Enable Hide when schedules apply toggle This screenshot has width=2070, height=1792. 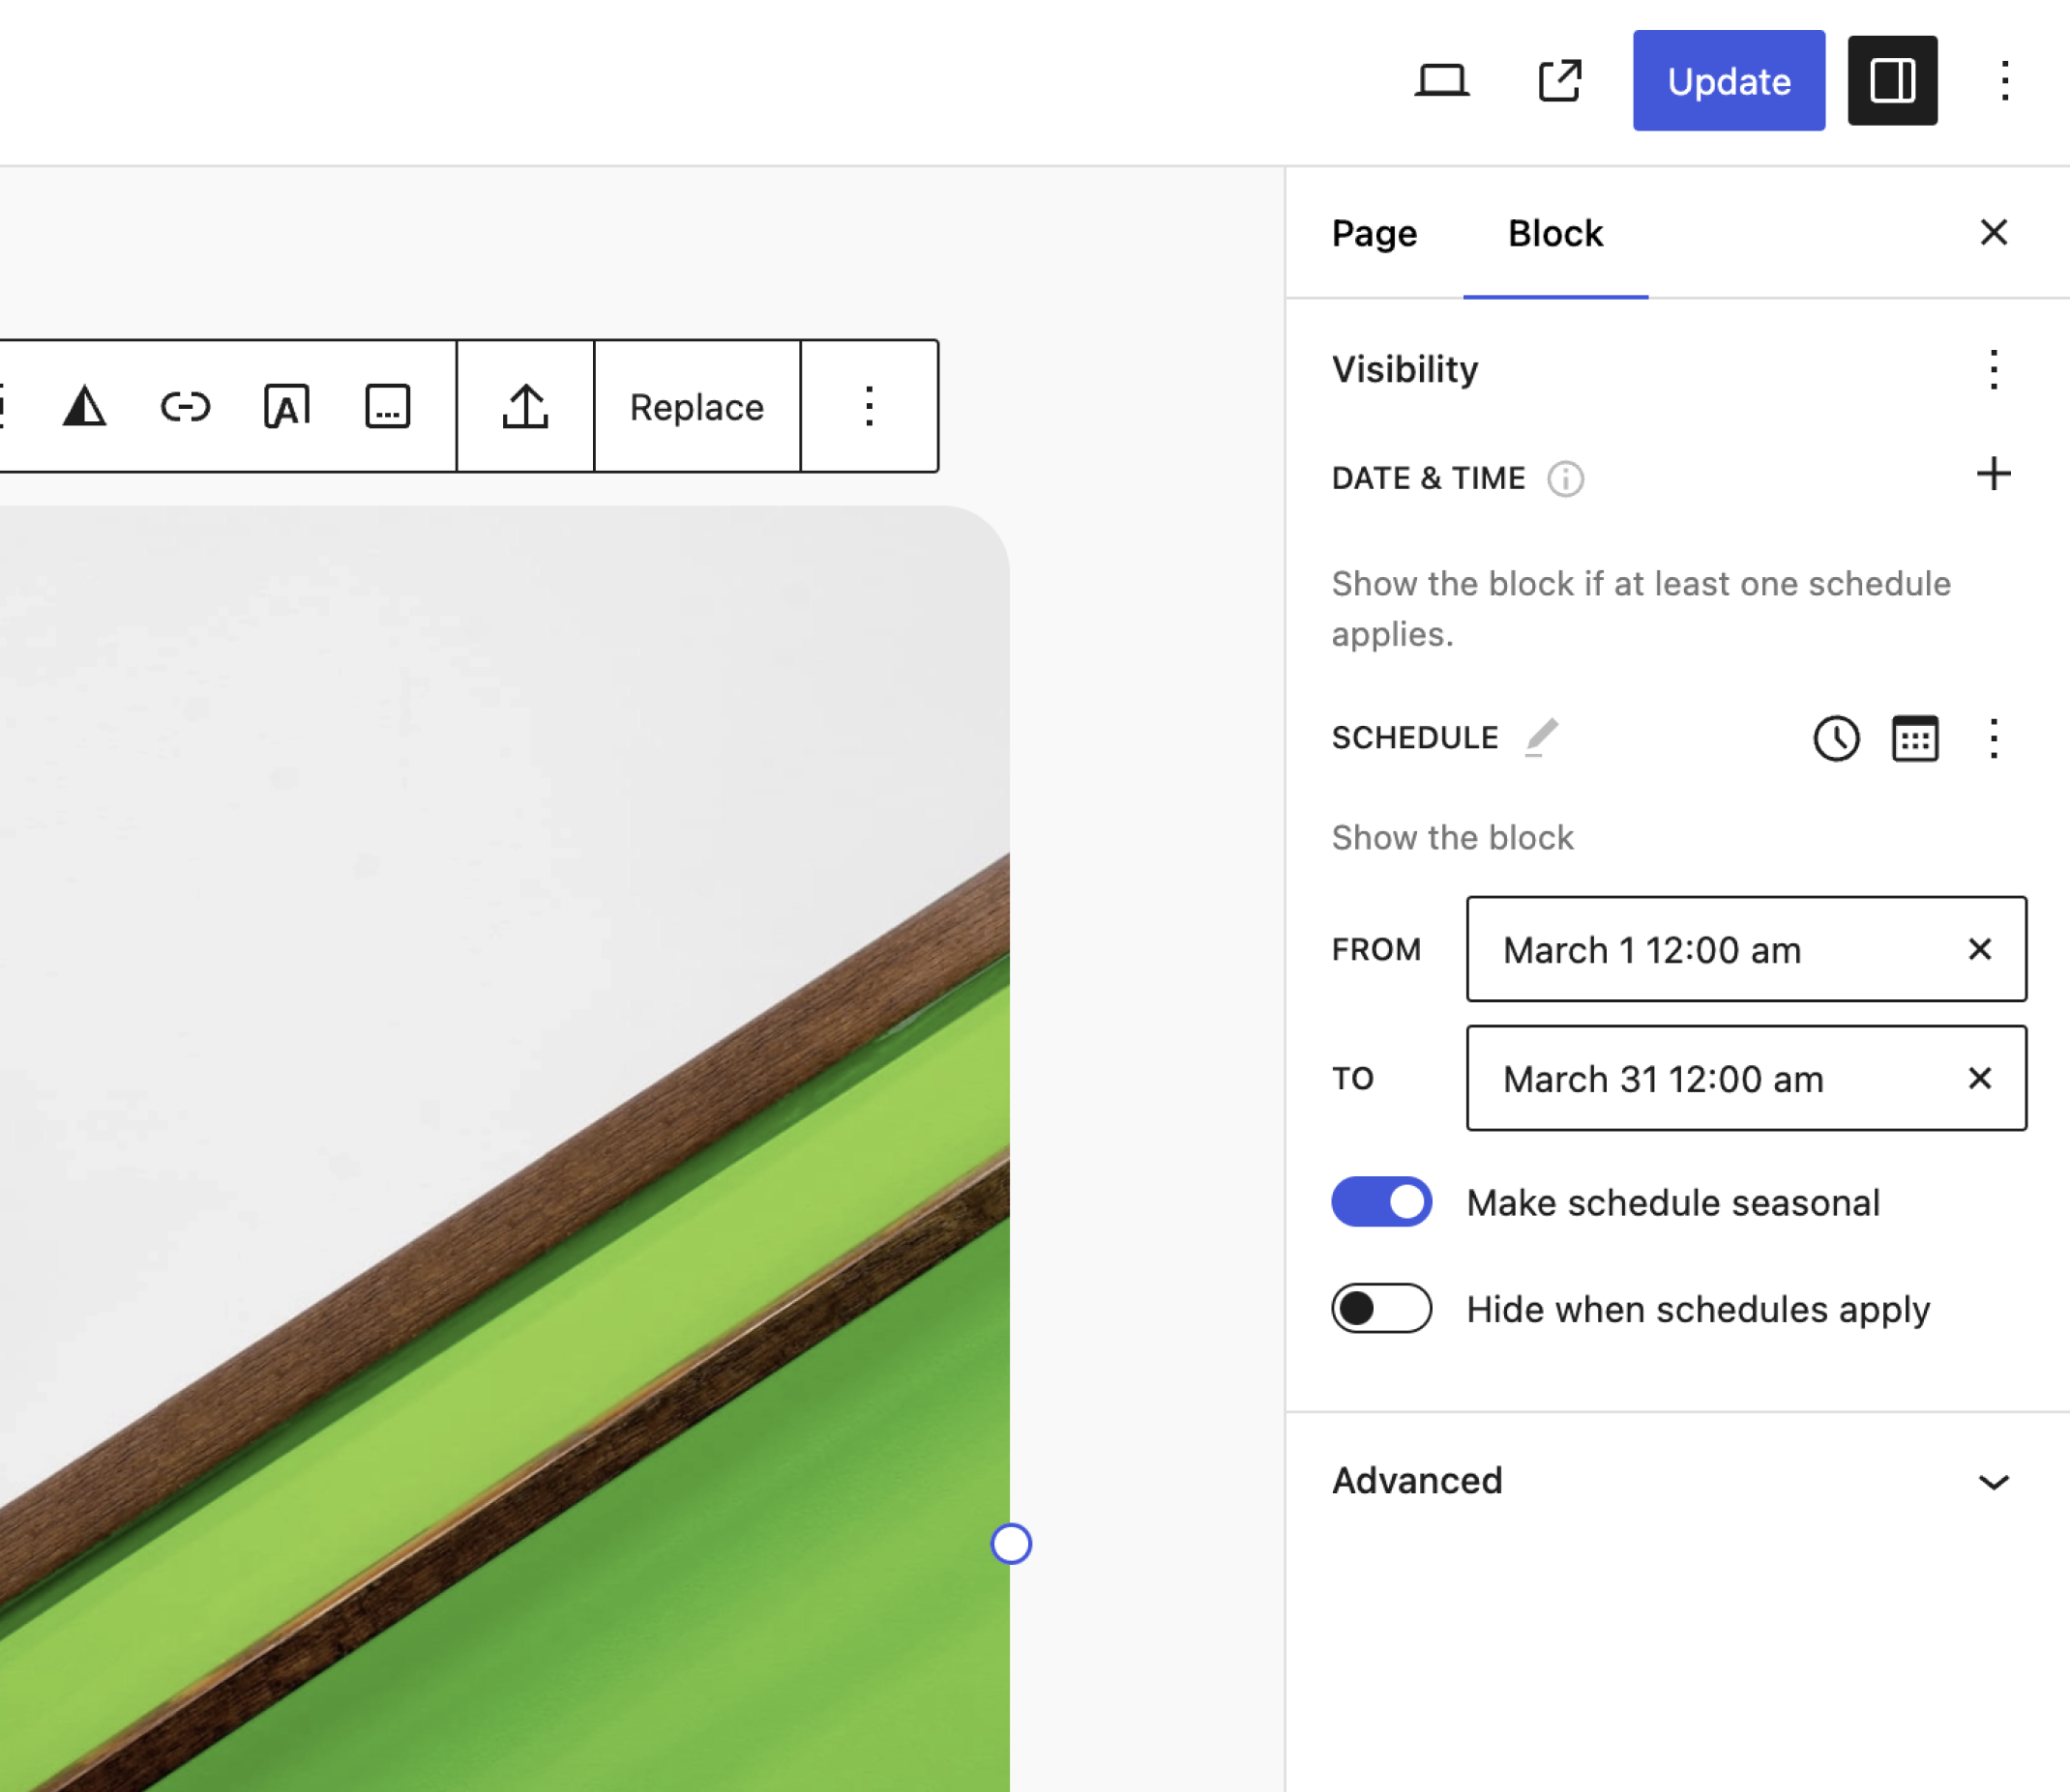click(1380, 1308)
